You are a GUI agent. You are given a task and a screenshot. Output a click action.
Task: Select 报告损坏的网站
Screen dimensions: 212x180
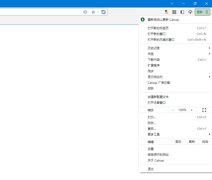coord(175,155)
